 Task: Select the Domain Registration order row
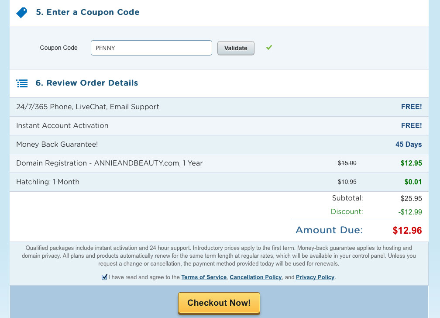pos(219,163)
